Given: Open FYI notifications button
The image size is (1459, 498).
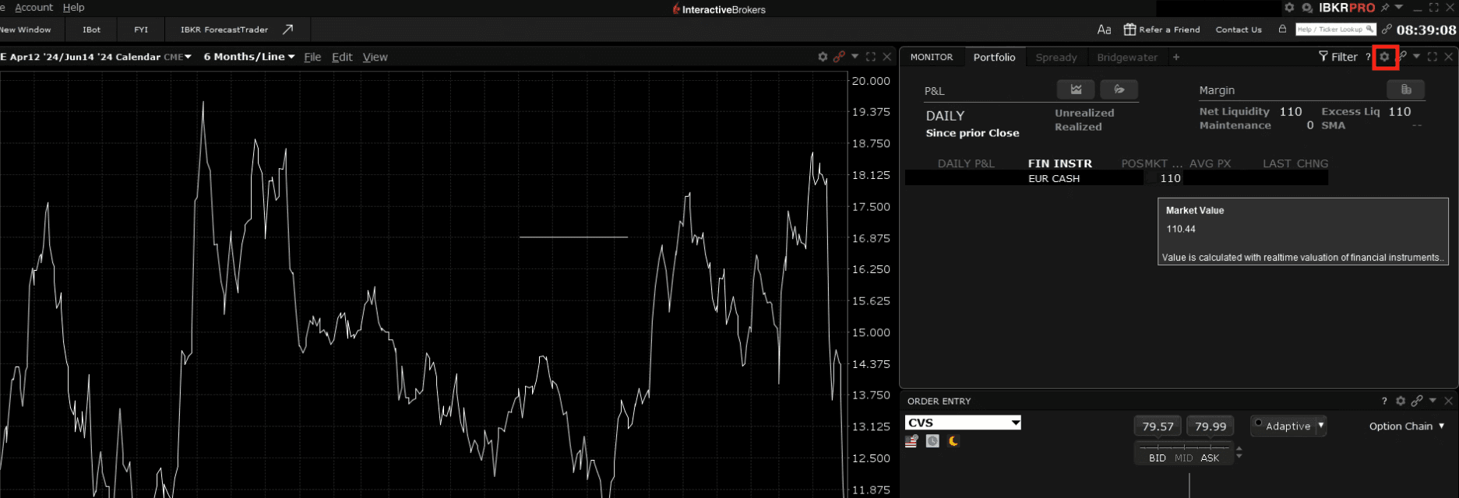Looking at the screenshot, I should click(141, 30).
